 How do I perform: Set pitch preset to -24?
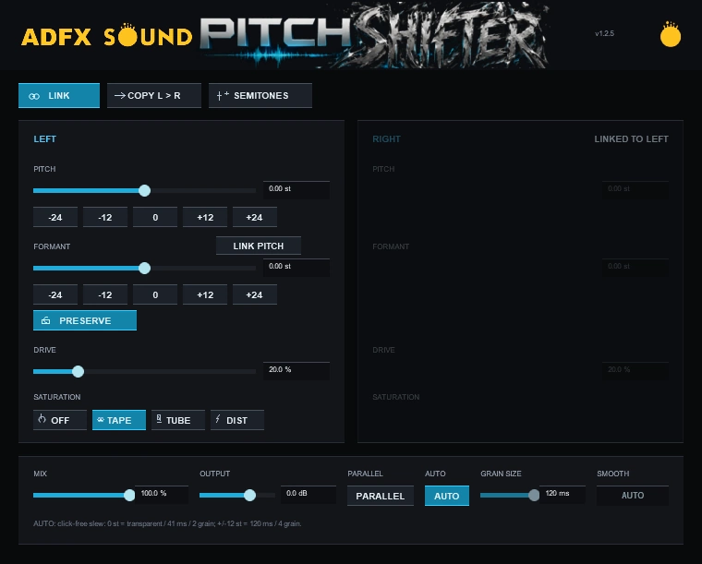pos(55,217)
